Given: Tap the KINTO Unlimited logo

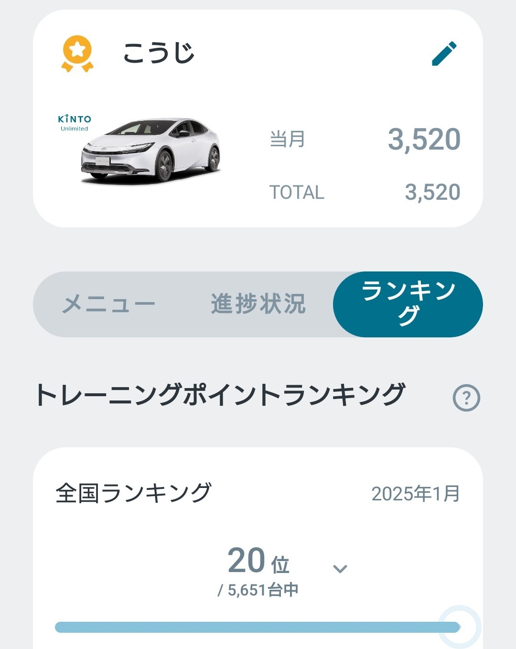Looking at the screenshot, I should (75, 122).
